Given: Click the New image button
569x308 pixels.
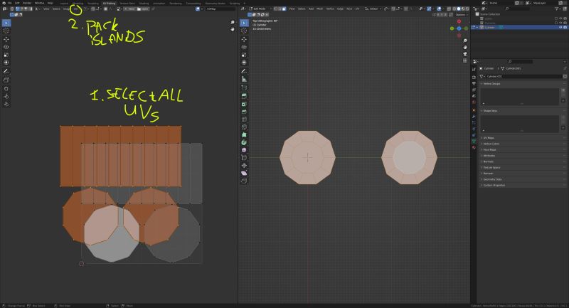Looking at the screenshot, I should coord(130,9).
